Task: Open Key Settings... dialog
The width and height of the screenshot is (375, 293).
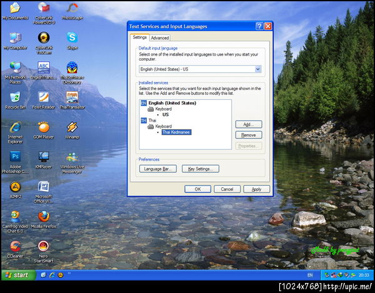Action: pos(201,169)
